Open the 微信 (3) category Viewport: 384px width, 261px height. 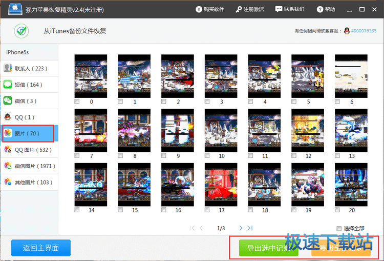(29, 101)
